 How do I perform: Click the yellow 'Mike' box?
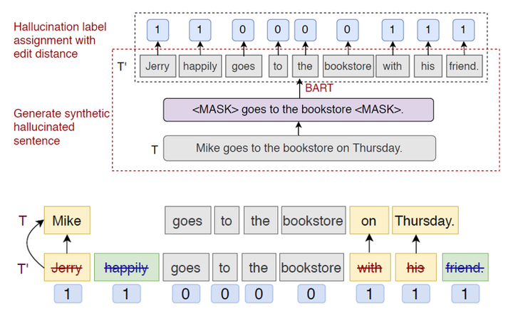point(67,220)
